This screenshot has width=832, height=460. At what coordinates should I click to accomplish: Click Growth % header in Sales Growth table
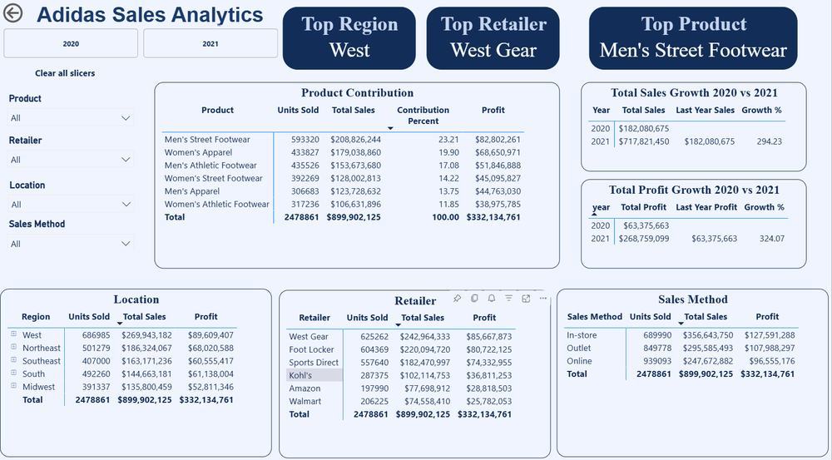coord(762,110)
